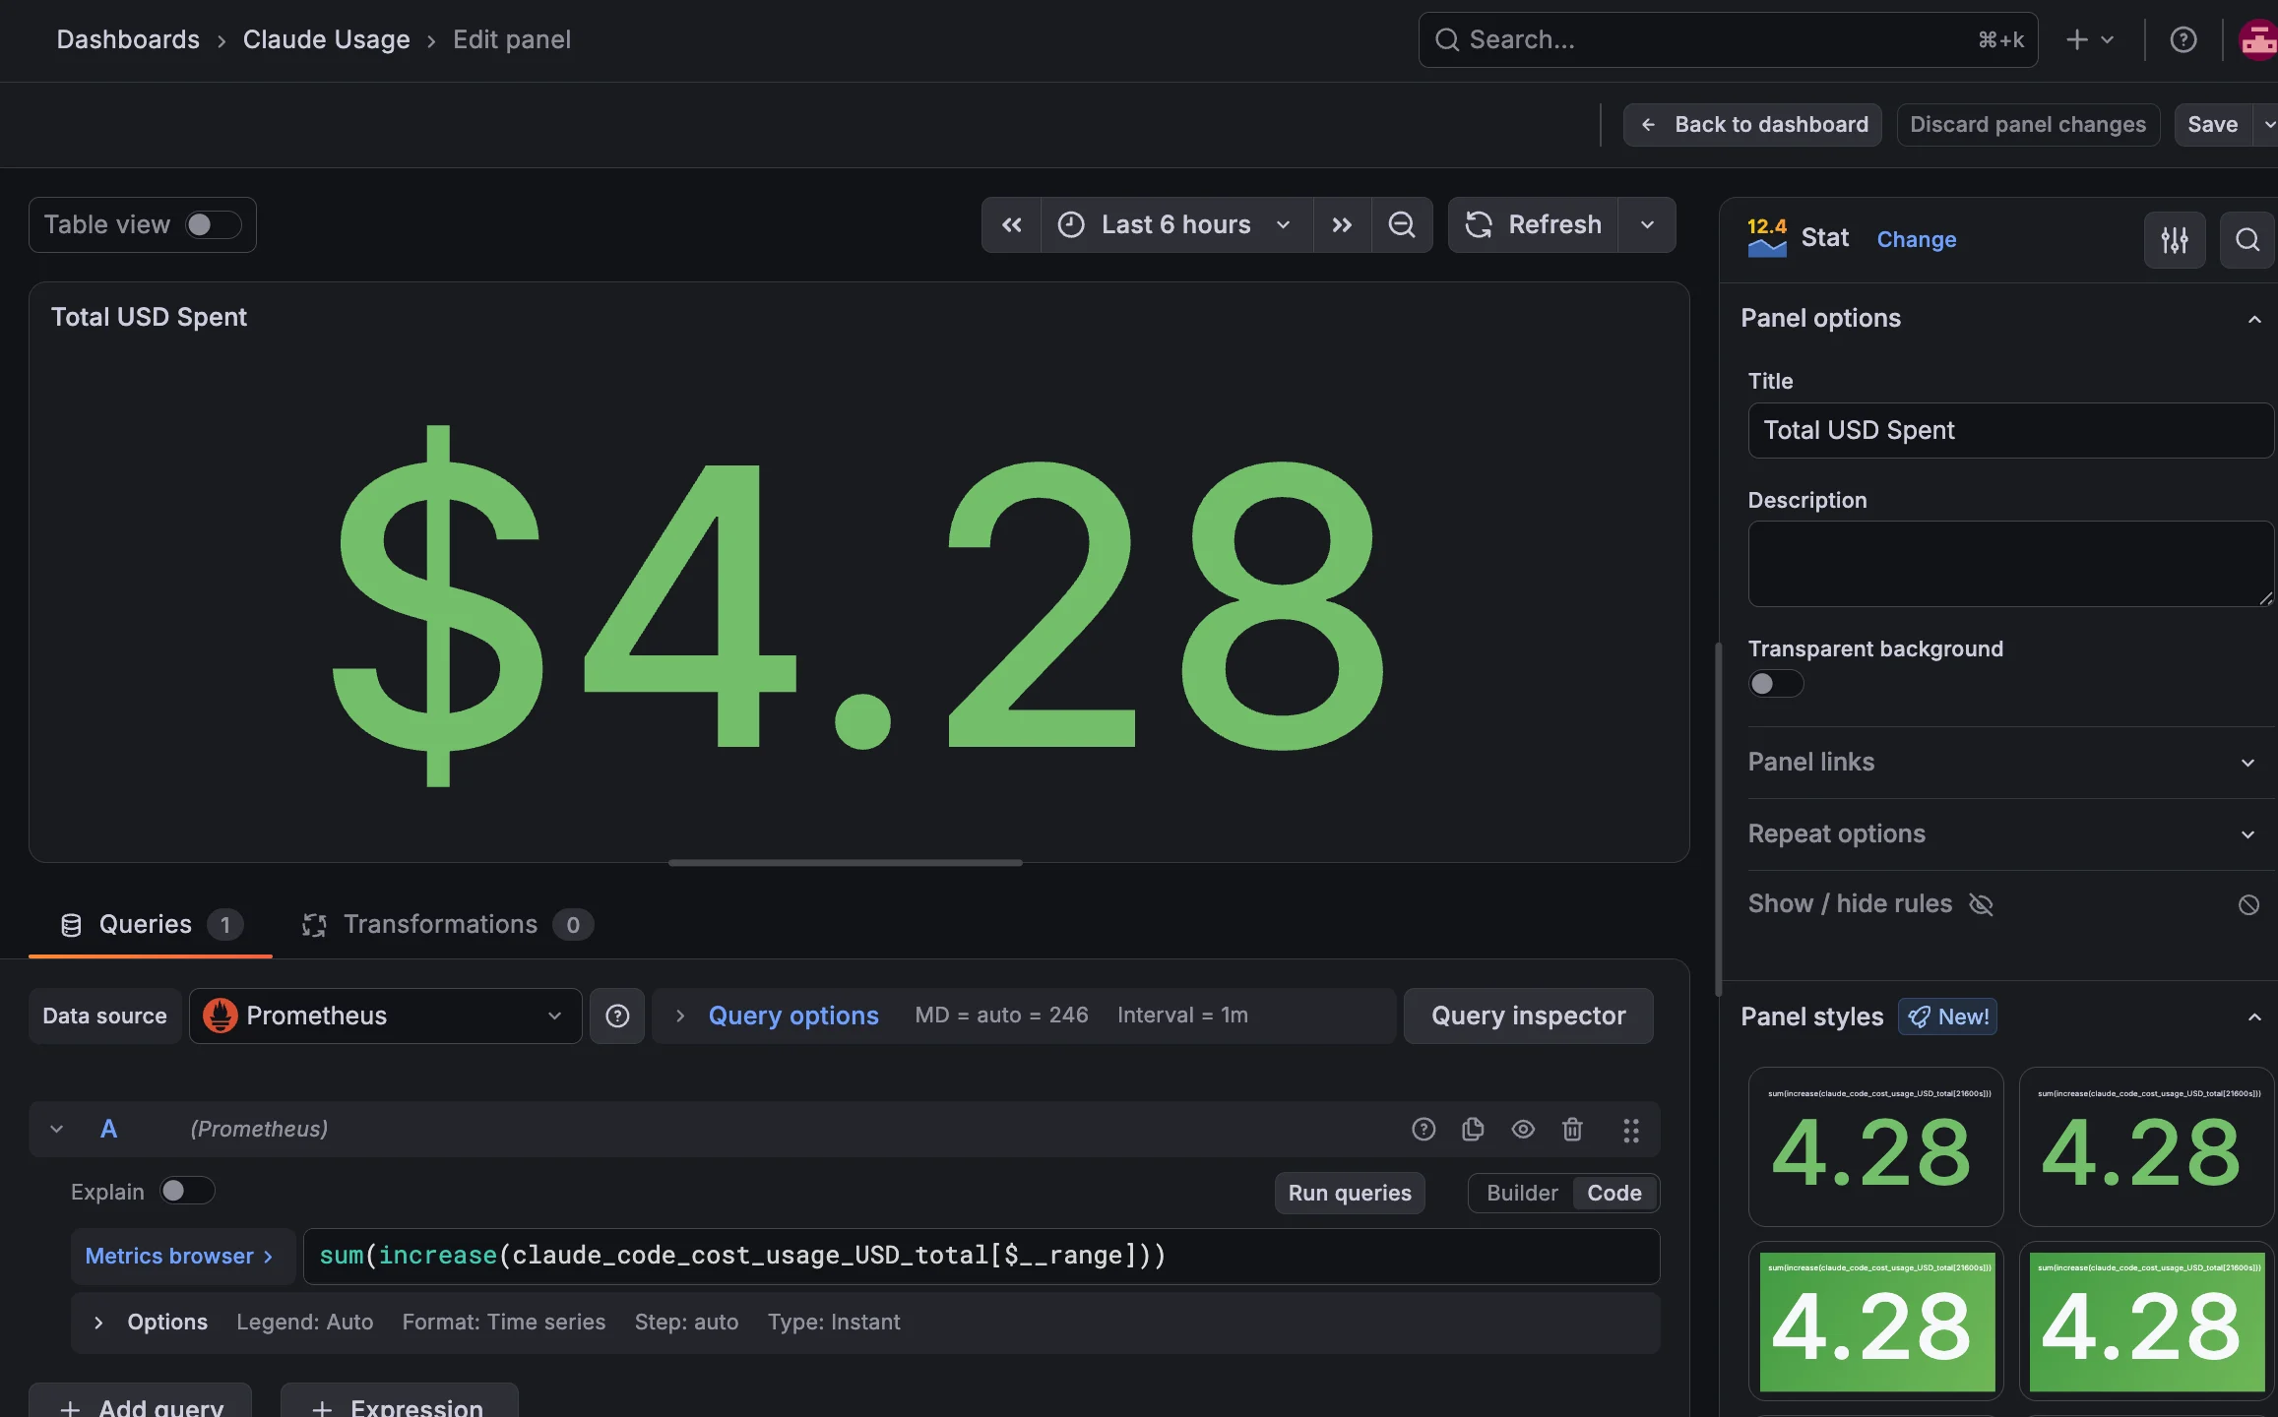Edit the panel Title field
2278x1417 pixels.
(2010, 431)
